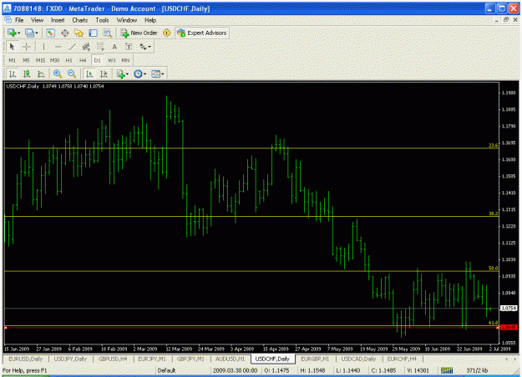Switch to the GBPUSD,H4 chart tab
This screenshot has width=522, height=377.
[x=113, y=359]
